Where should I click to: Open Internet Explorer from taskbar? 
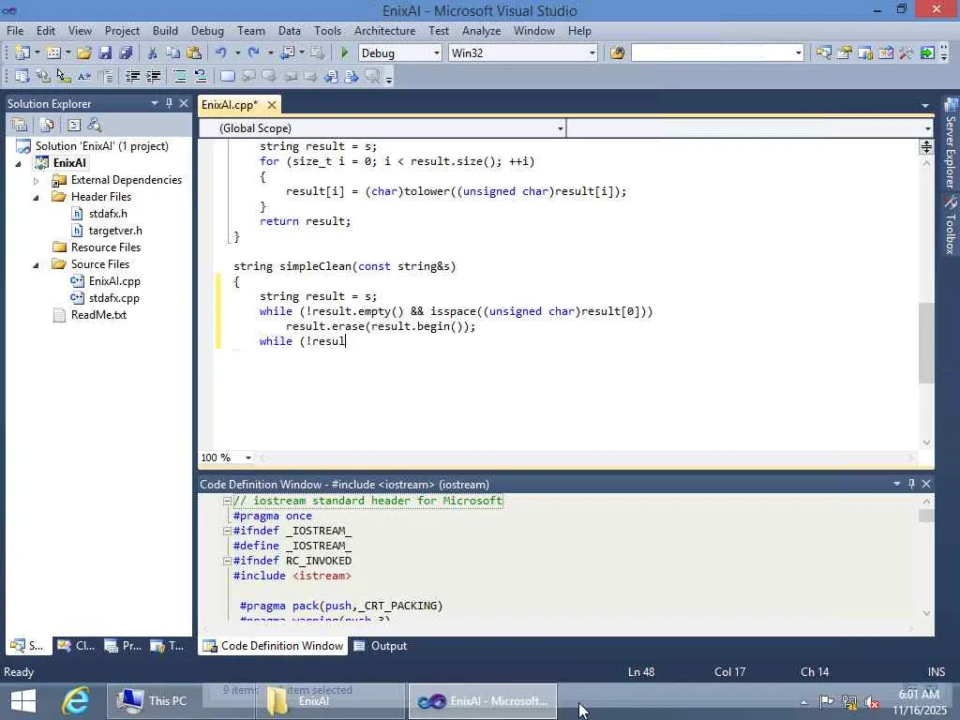76,701
